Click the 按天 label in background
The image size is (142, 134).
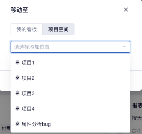[137, 118]
